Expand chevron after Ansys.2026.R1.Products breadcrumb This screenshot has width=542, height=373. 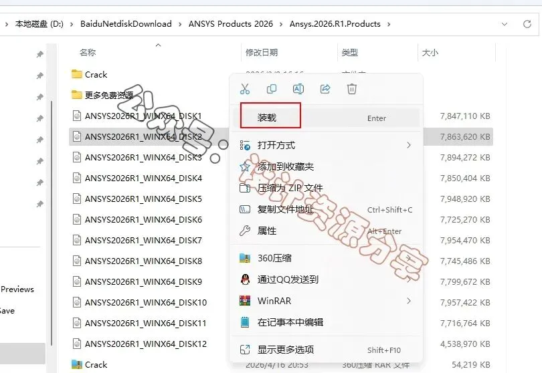point(389,24)
